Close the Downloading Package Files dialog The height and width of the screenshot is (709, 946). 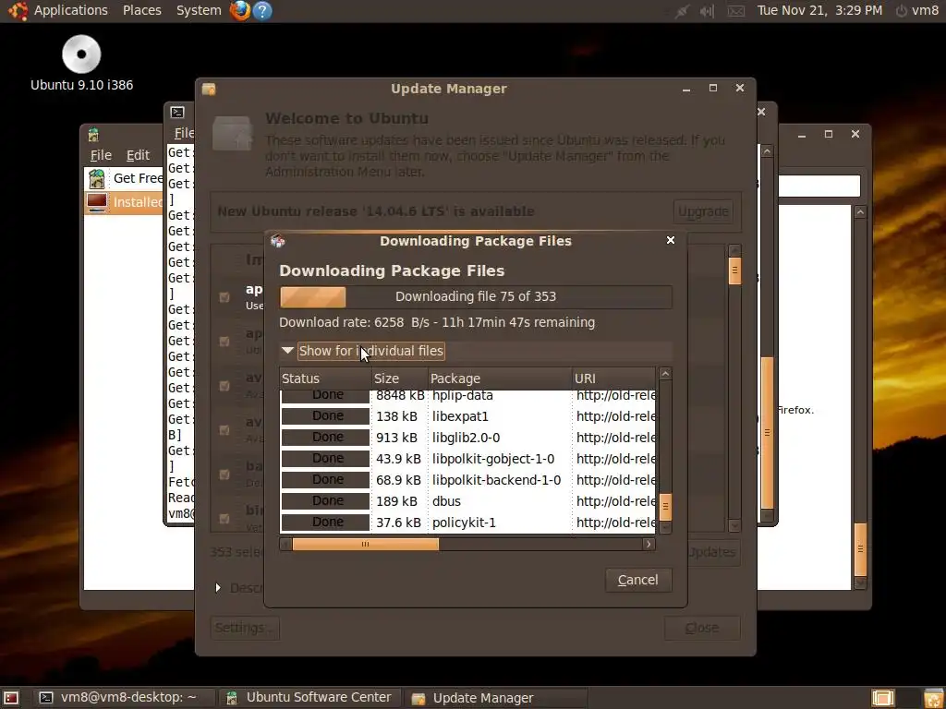tap(671, 240)
